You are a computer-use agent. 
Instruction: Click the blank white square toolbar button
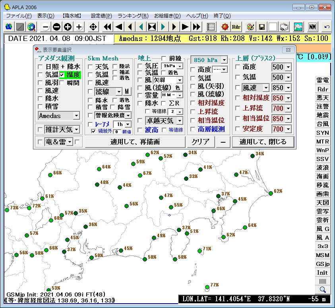click(x=273, y=27)
